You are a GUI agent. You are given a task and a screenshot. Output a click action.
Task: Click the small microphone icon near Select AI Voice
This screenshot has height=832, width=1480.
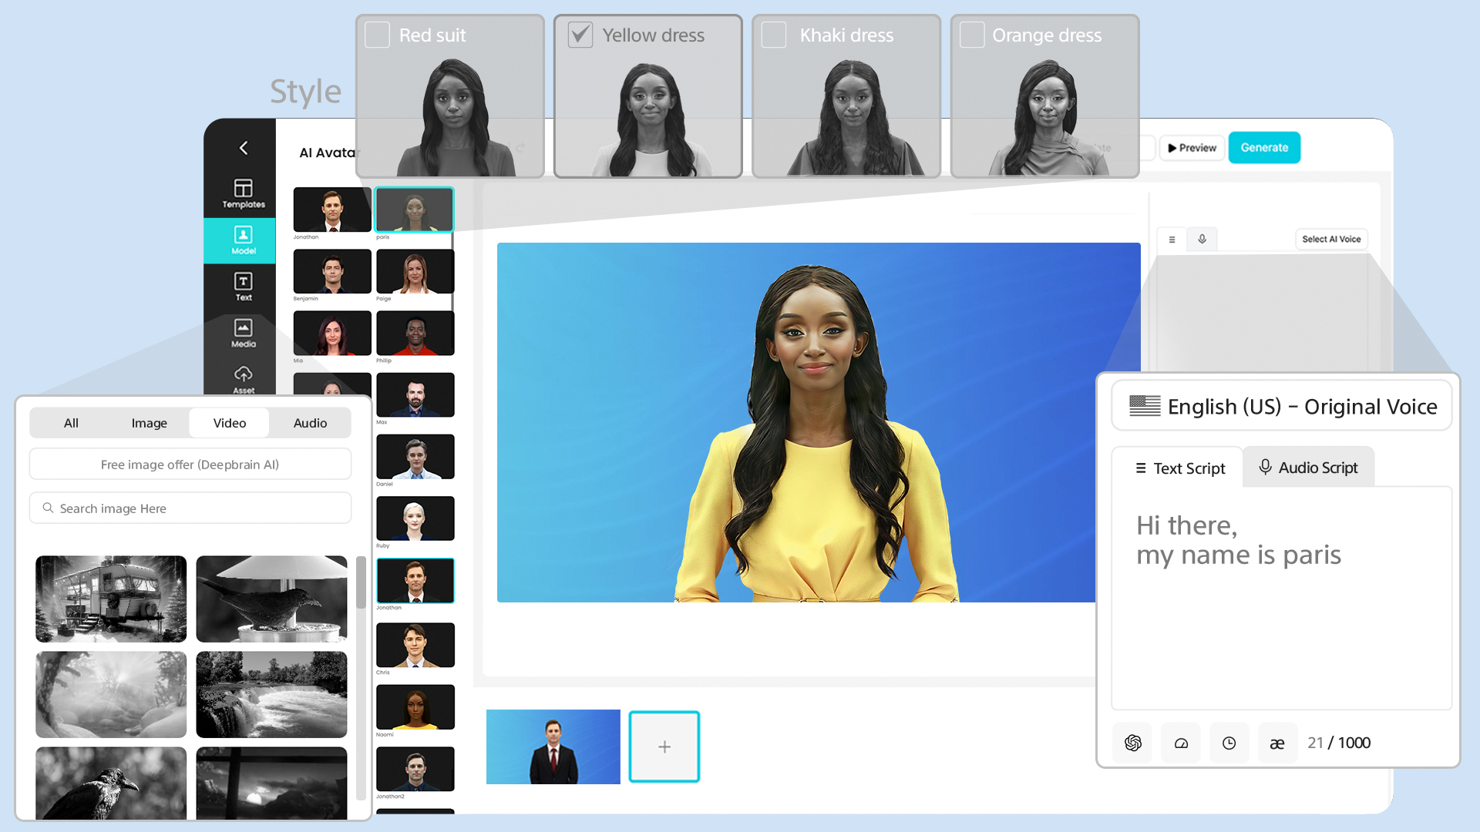pyautogui.click(x=1202, y=239)
